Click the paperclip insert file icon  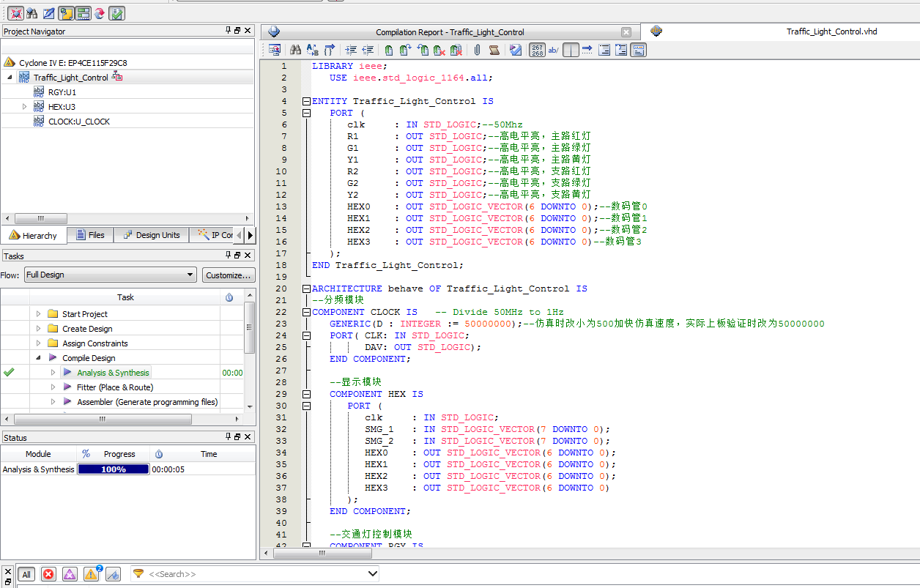[477, 50]
